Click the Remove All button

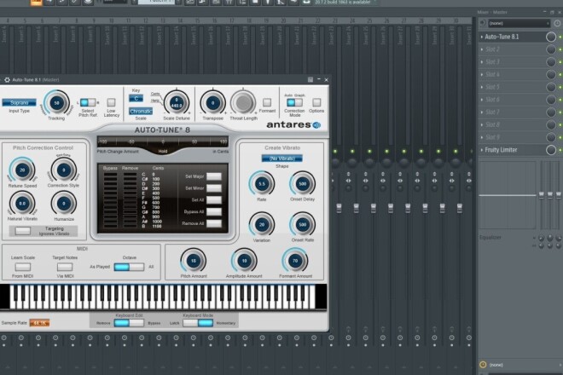(214, 223)
